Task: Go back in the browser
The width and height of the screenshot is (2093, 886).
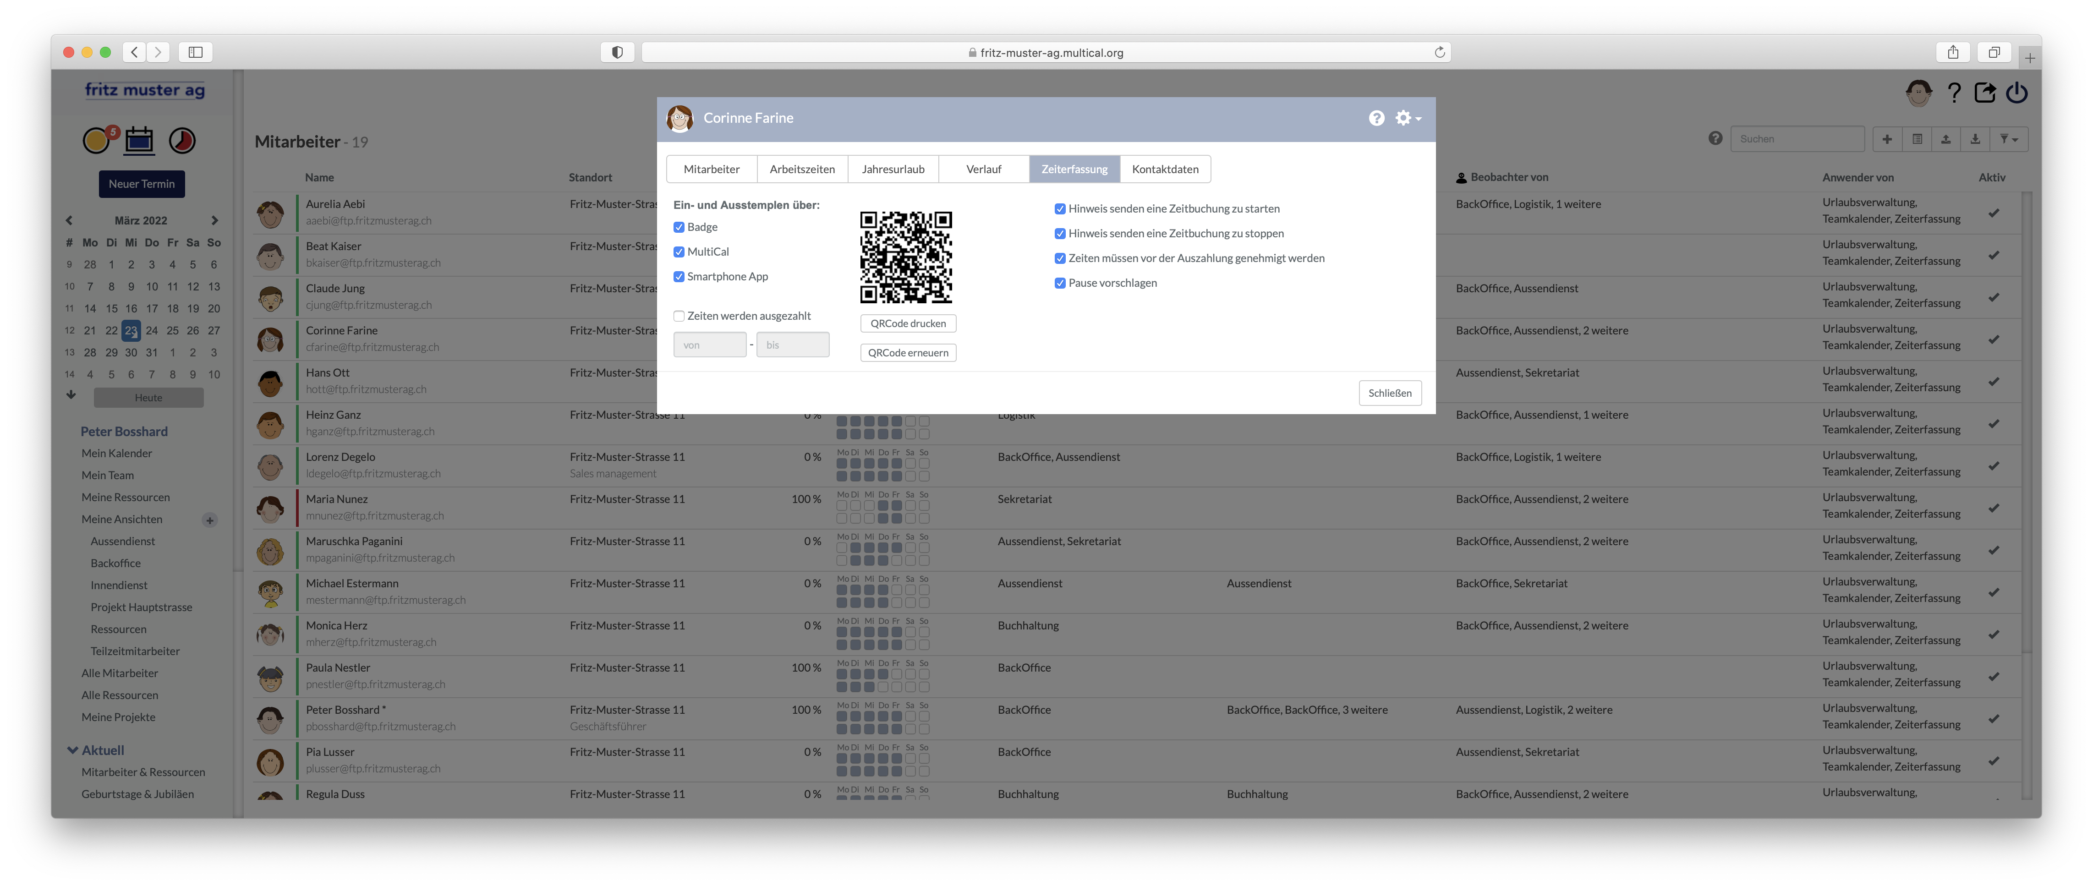Action: [x=135, y=52]
